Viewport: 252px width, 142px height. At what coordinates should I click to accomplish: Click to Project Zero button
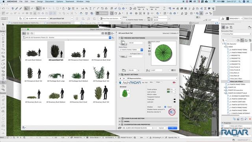pos(136,54)
